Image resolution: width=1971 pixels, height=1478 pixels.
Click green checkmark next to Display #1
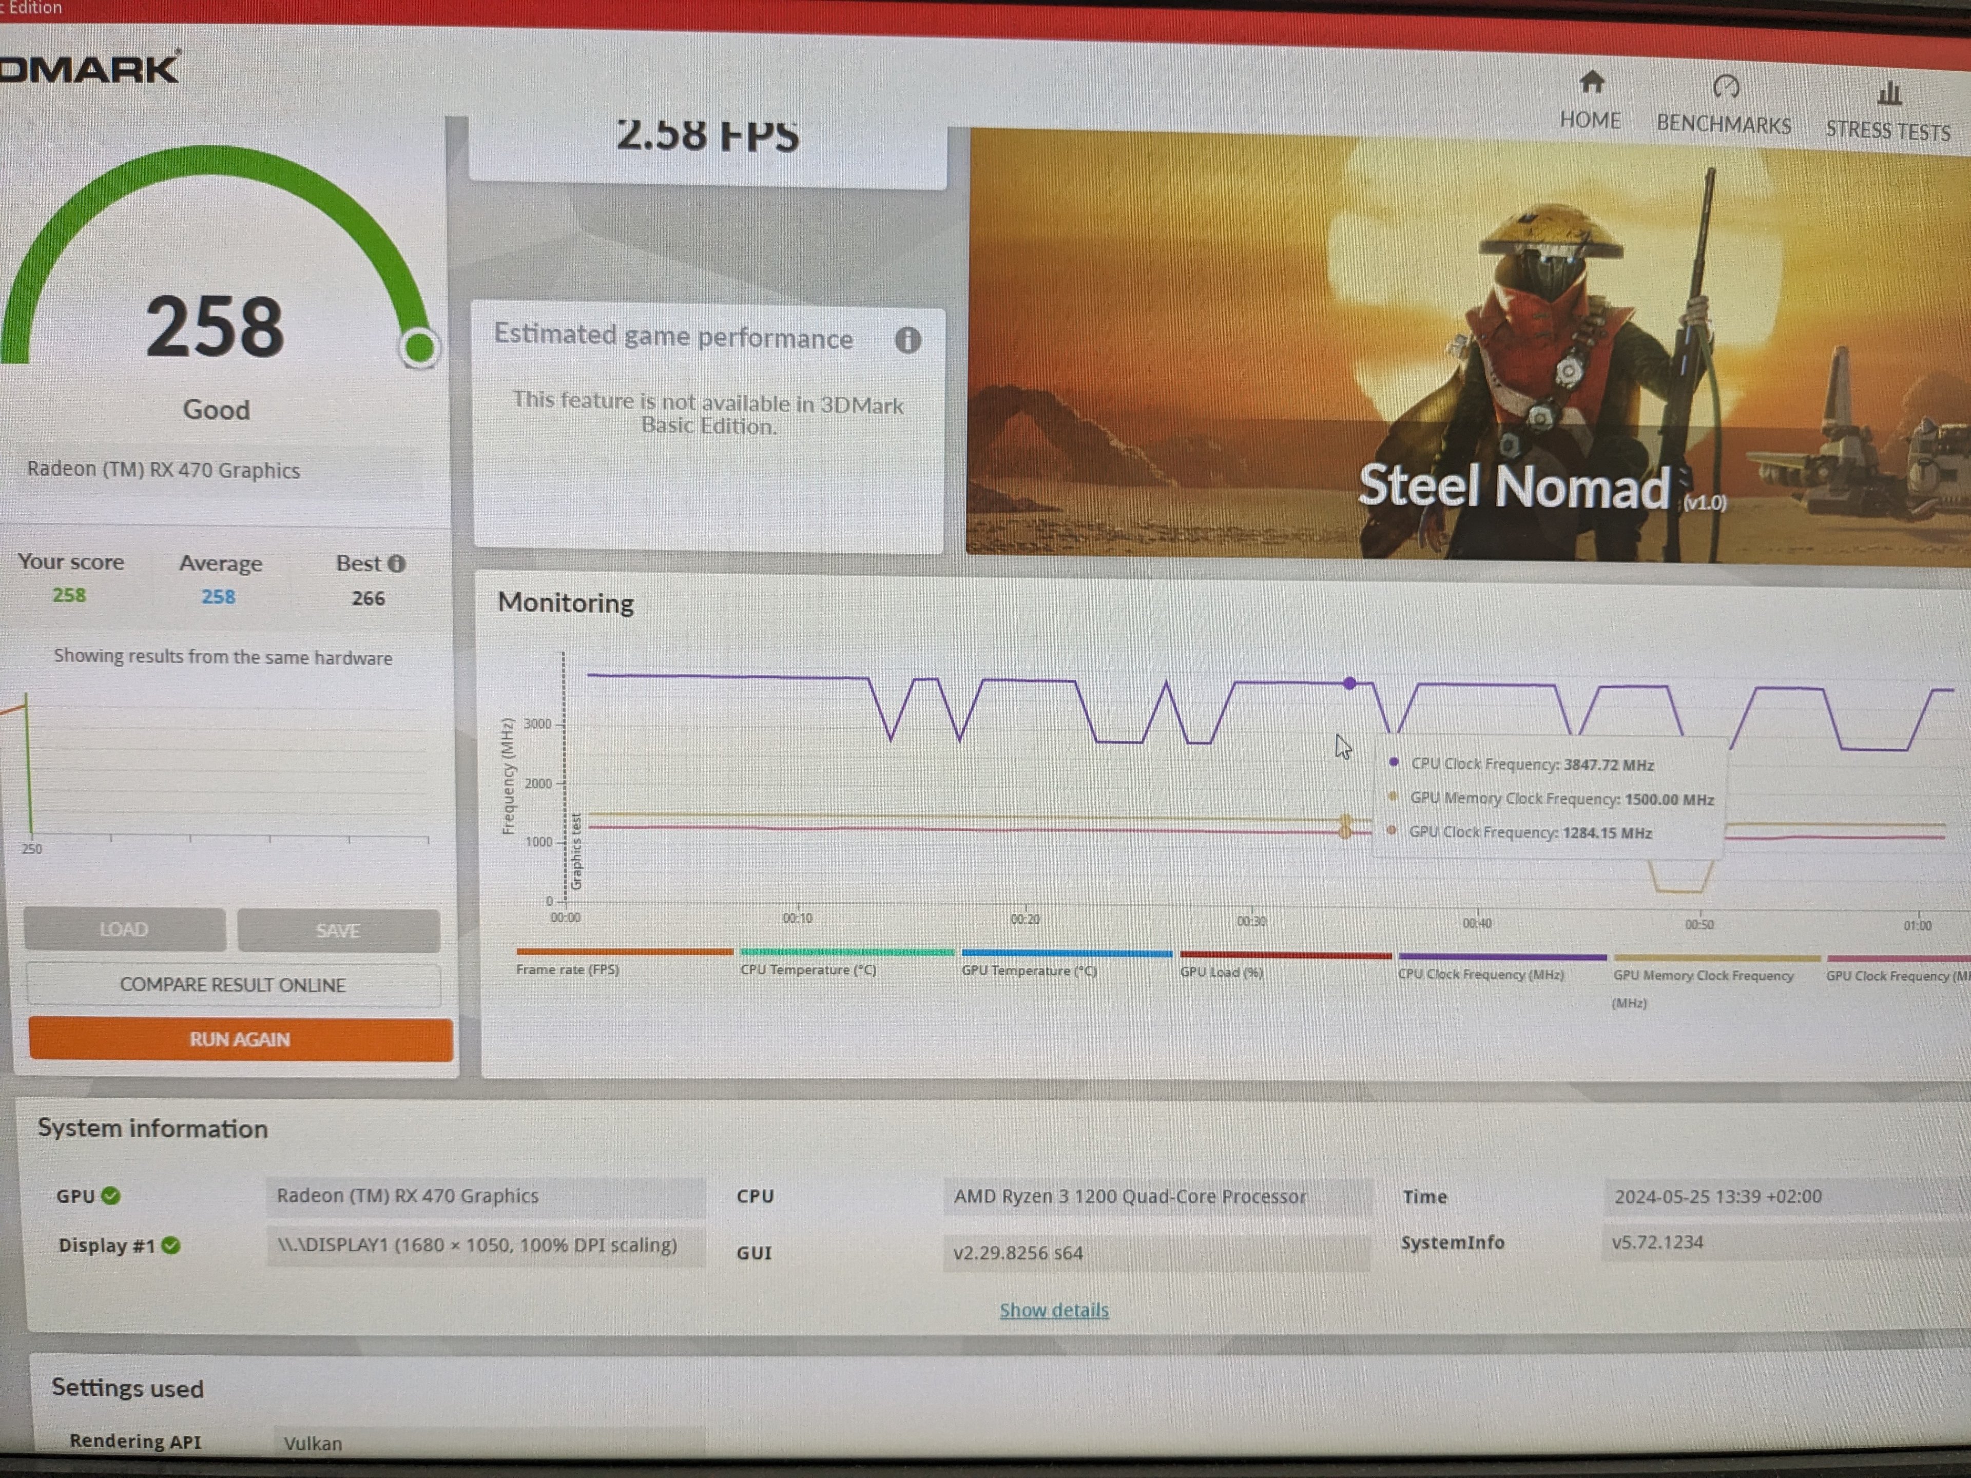[171, 1246]
